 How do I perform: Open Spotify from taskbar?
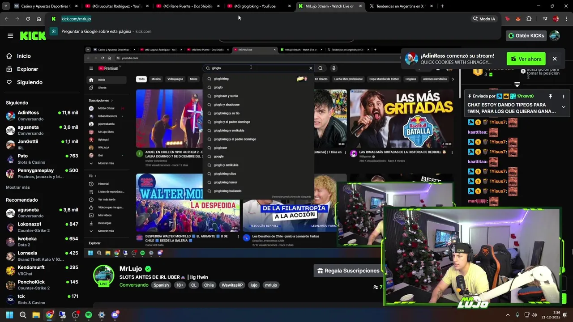89,315
